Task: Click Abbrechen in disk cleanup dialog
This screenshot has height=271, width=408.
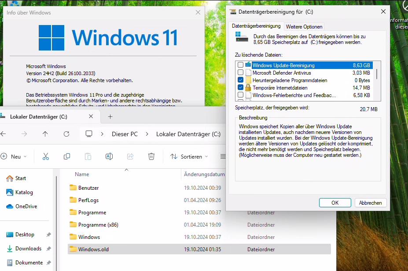Action: coord(370,203)
